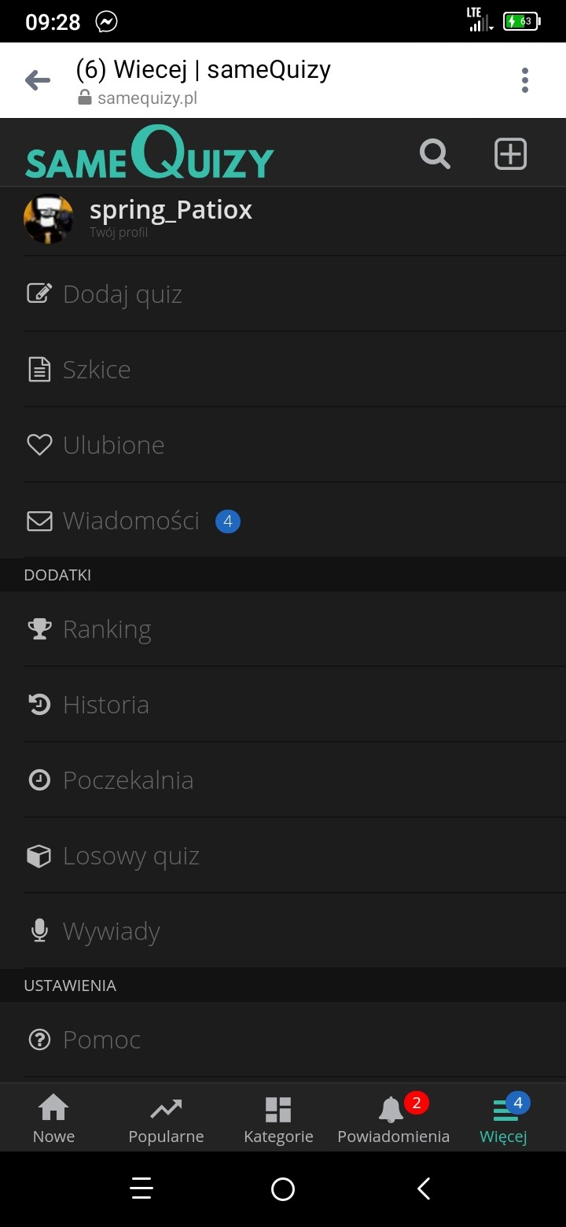Open Ranking via the trophy icon
The image size is (566, 1227).
coord(39,629)
